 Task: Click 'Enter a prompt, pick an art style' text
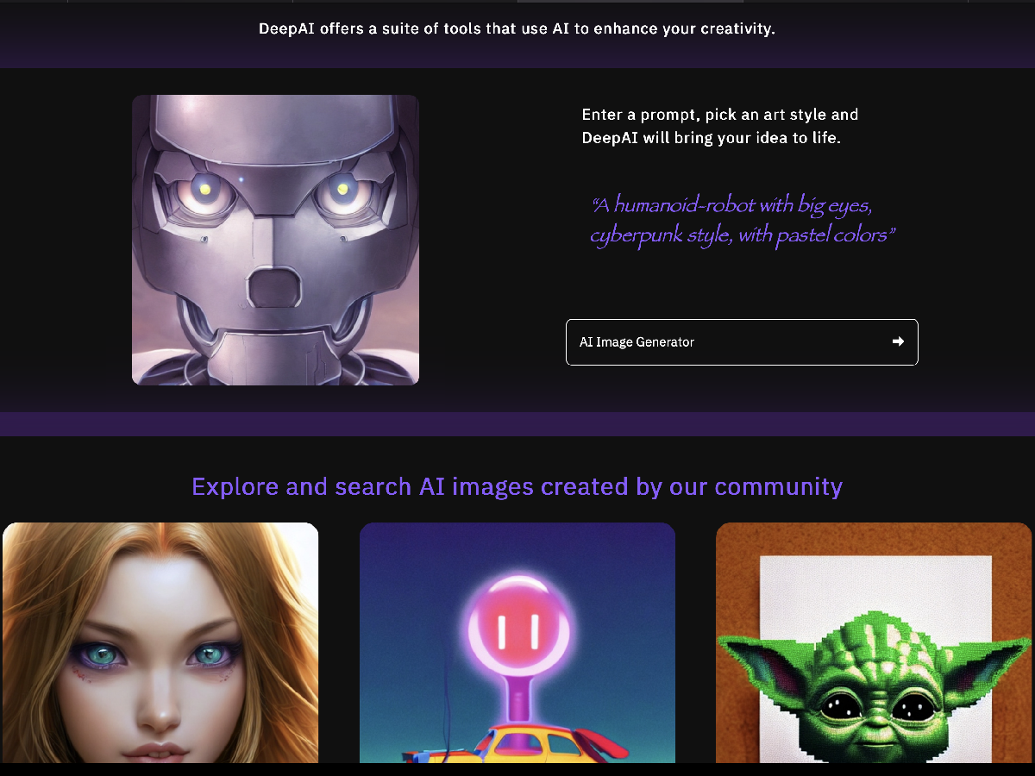coord(720,126)
